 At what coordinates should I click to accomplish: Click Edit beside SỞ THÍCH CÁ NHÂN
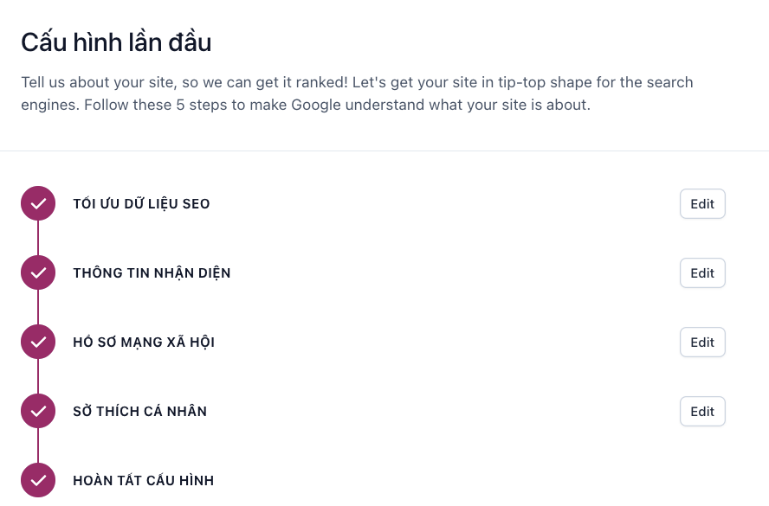[x=701, y=411]
